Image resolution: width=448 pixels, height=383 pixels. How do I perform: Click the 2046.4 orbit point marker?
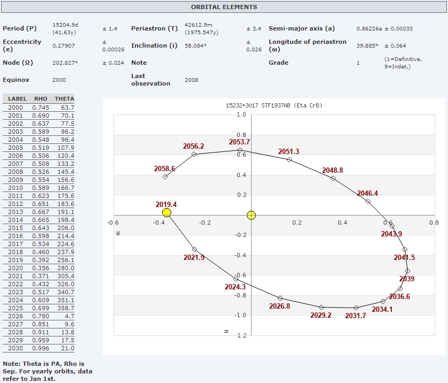tap(368, 201)
